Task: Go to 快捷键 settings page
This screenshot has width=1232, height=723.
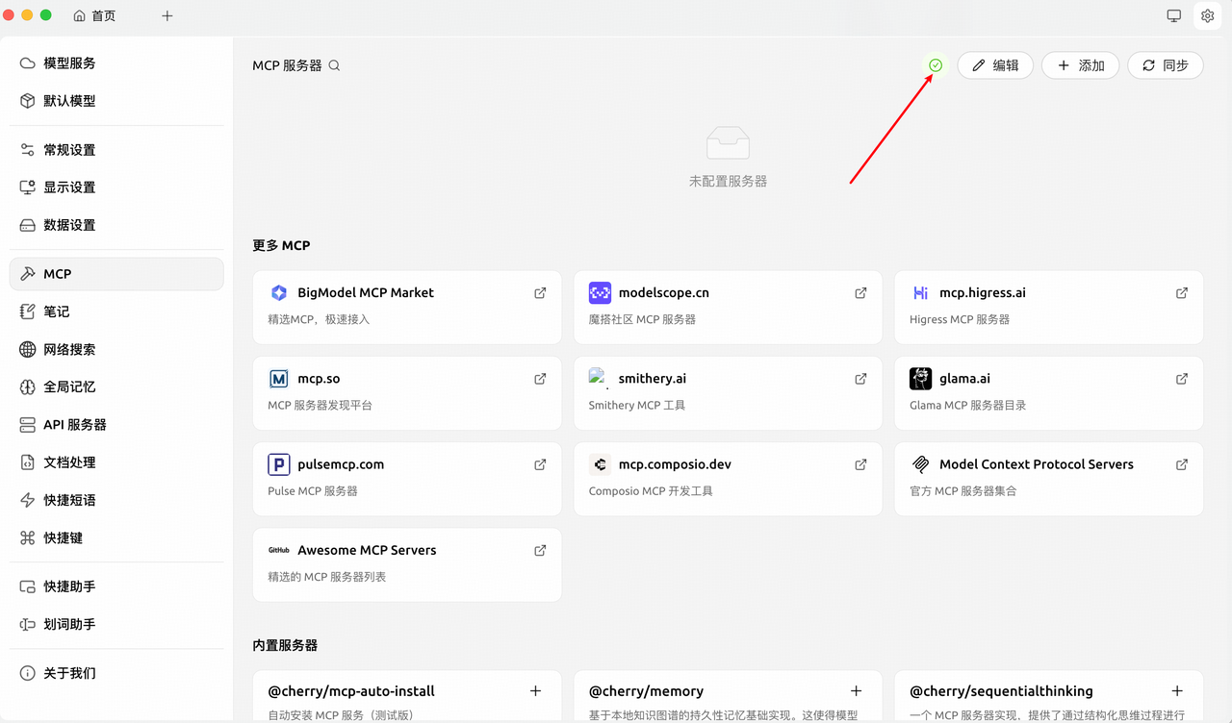Action: tap(64, 538)
